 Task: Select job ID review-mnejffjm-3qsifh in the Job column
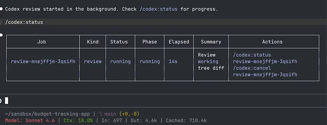tap(43, 61)
